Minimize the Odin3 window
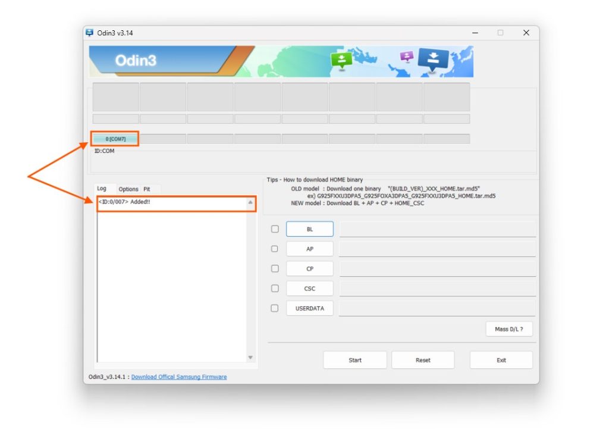609x429 pixels. [475, 33]
